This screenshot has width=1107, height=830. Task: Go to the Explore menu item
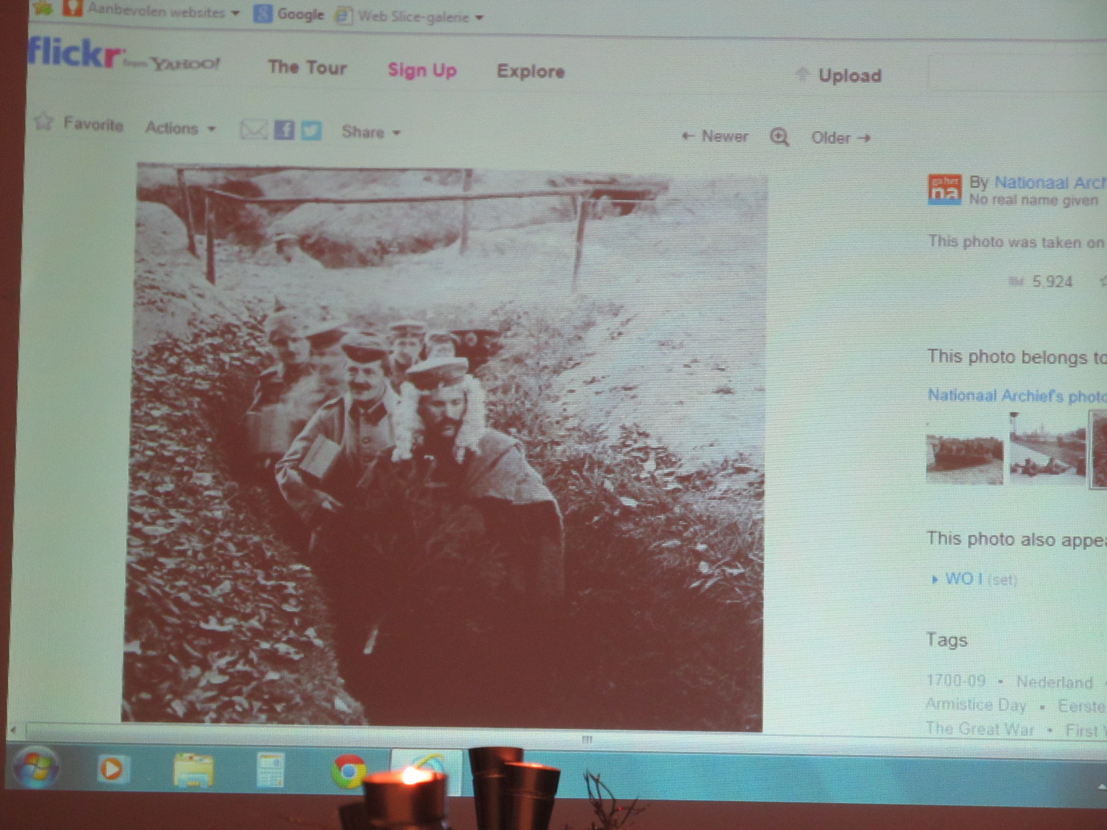tap(530, 71)
